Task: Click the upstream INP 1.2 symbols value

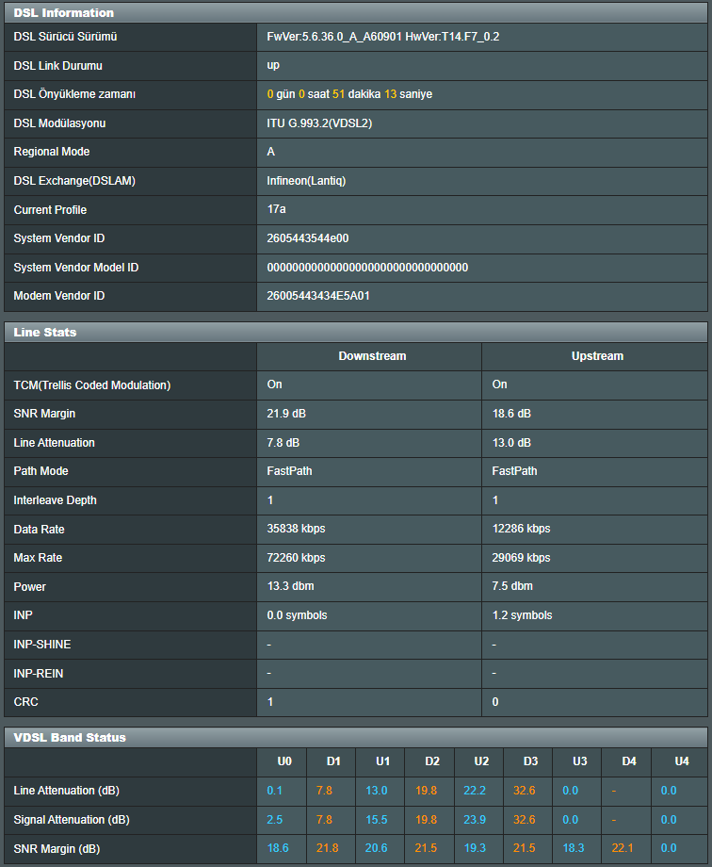Action: click(x=522, y=615)
